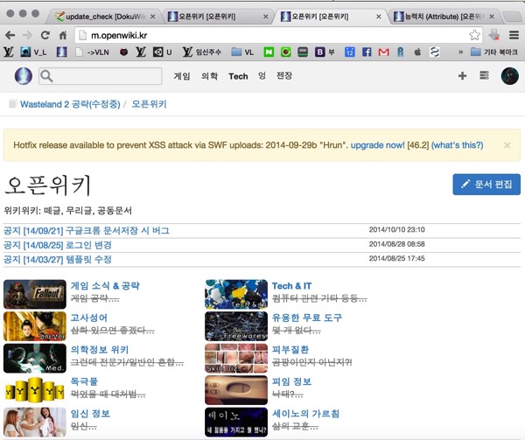Viewport: 525px width, 440px height.
Task: Click the Fallout thumbnail image
Action: click(35, 295)
